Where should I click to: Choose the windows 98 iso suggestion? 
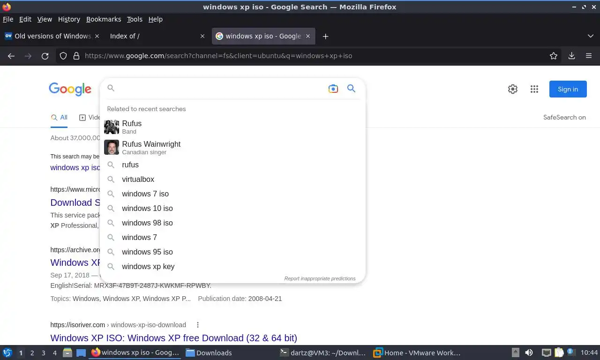(232, 223)
